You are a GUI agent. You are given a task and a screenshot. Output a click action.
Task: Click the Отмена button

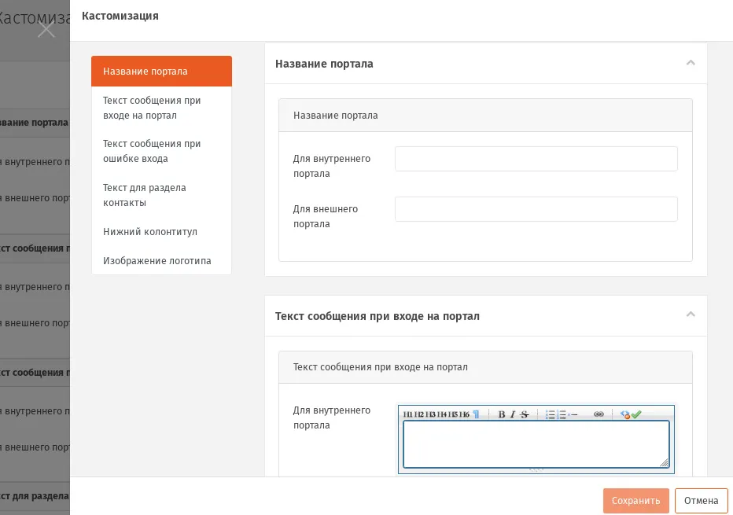pos(702,501)
